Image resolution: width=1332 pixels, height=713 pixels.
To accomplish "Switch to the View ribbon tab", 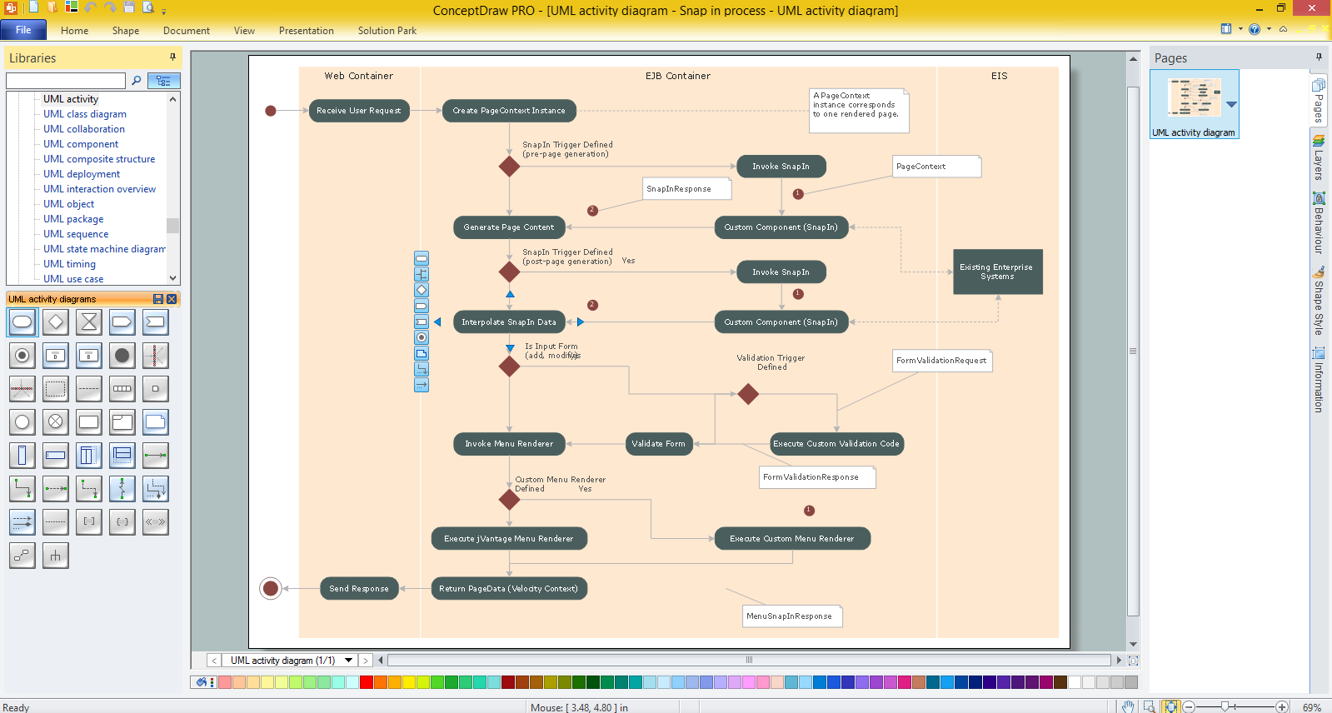I will pyautogui.click(x=244, y=31).
